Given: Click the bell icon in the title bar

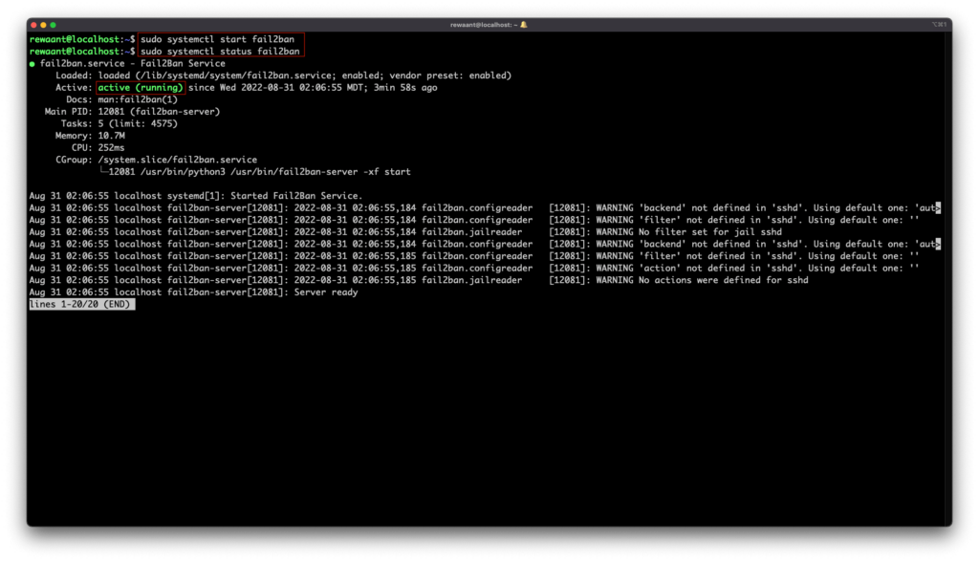Looking at the screenshot, I should pos(524,25).
